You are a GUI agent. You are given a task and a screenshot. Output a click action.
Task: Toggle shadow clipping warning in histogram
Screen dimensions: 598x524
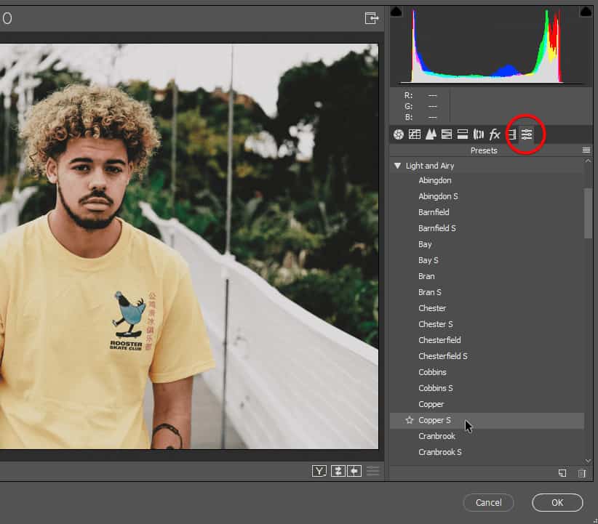point(396,12)
